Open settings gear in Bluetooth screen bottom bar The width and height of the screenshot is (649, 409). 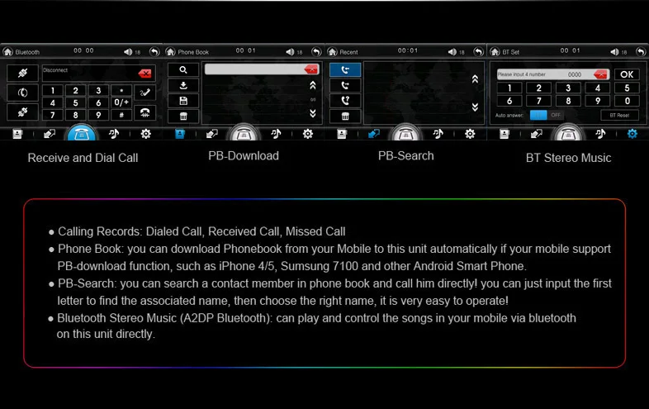[x=145, y=134]
